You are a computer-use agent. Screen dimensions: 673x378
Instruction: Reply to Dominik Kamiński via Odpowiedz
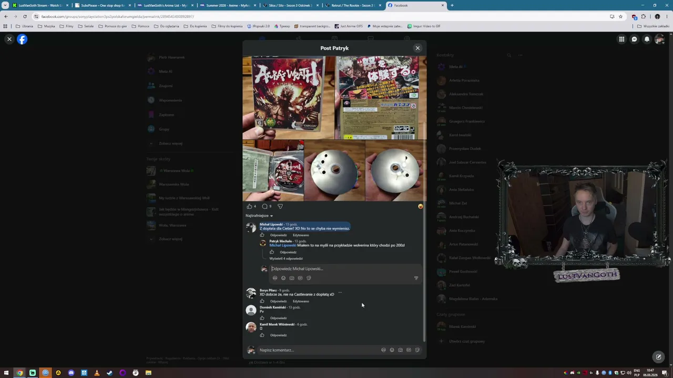click(x=278, y=318)
